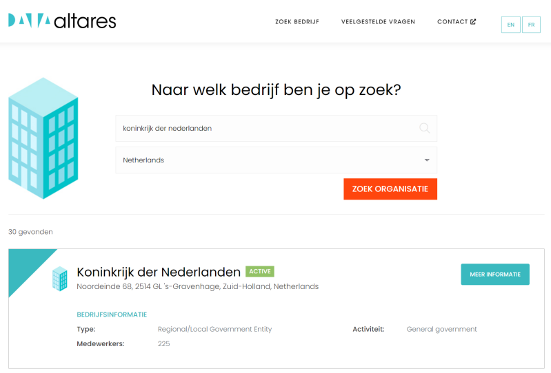Screen dimensions: 551x373
Task: Open the Netherlands country dropdown
Action: point(277,160)
